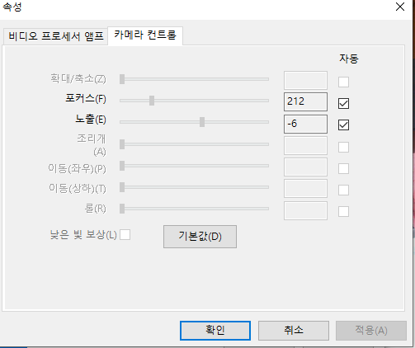Click the 노출 slider thumb
This screenshot has height=348, width=415.
pos(202,122)
